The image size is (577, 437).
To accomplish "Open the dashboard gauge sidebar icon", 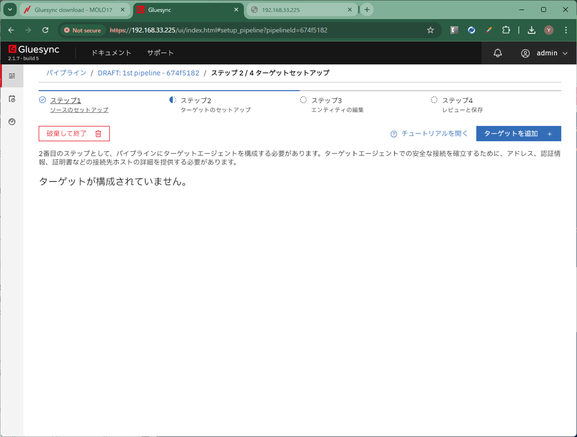I will coord(12,122).
